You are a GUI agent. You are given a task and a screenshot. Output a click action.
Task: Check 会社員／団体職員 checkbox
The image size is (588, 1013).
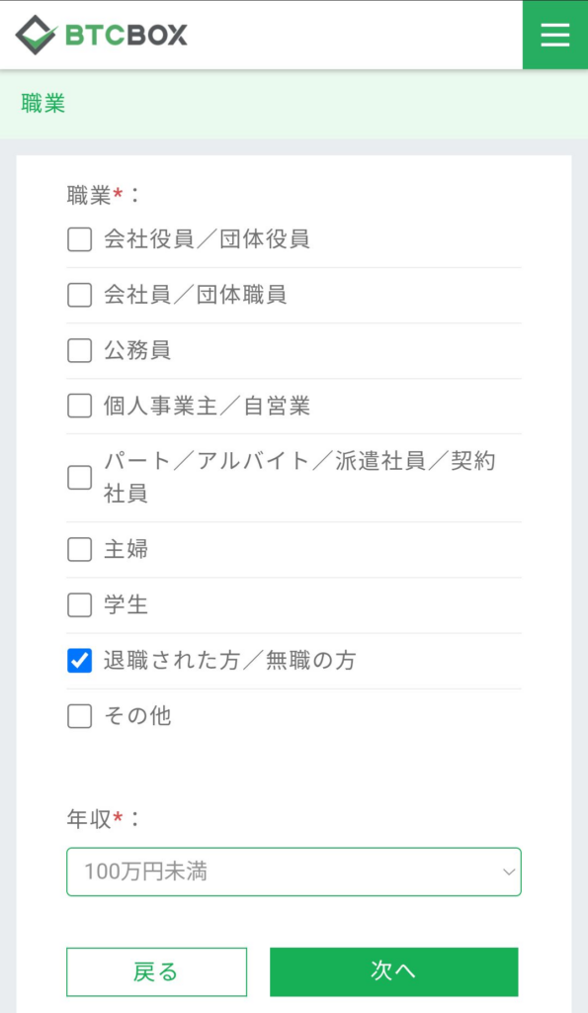point(79,295)
